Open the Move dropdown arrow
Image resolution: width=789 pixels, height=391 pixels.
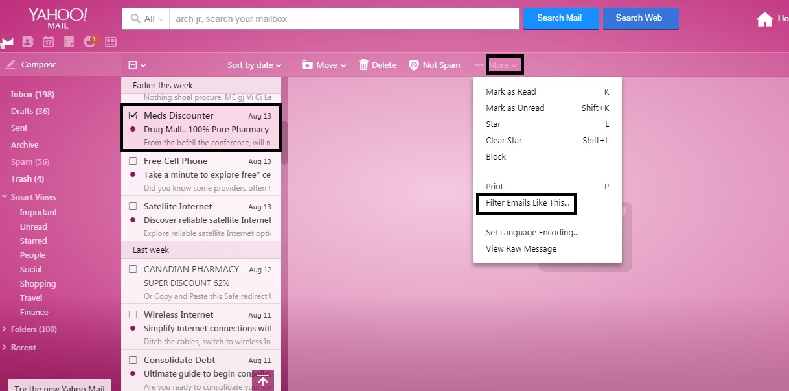tap(343, 65)
